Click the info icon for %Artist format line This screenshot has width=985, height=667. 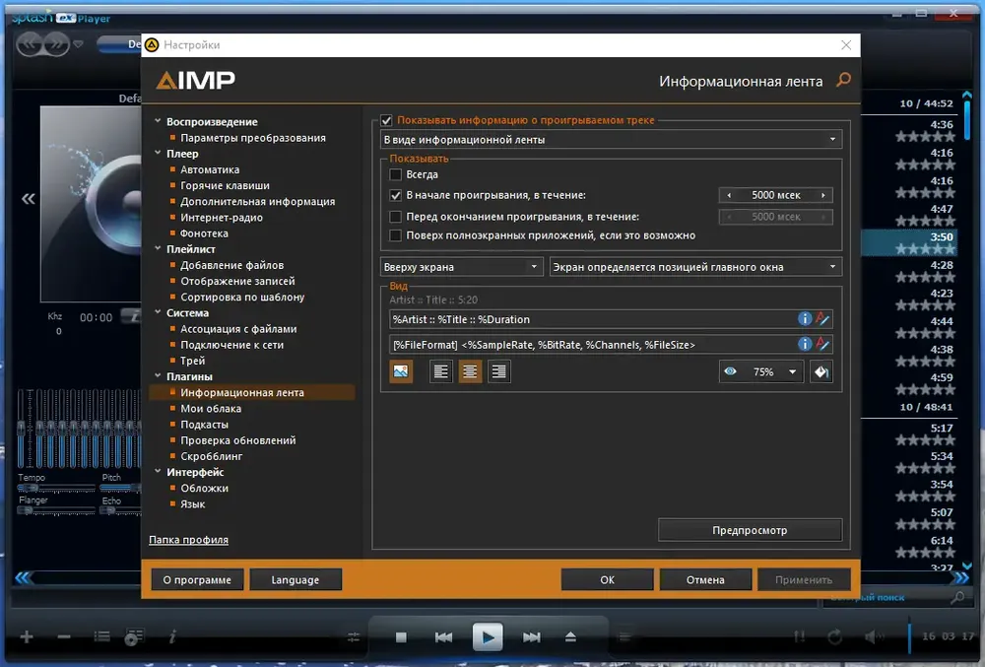[x=804, y=318]
